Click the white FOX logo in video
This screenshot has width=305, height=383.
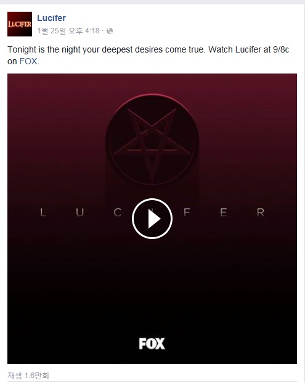point(152,343)
